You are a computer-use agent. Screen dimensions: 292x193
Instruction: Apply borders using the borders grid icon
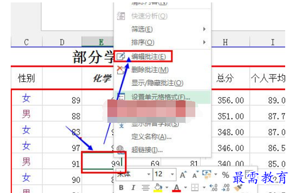click(x=195, y=188)
